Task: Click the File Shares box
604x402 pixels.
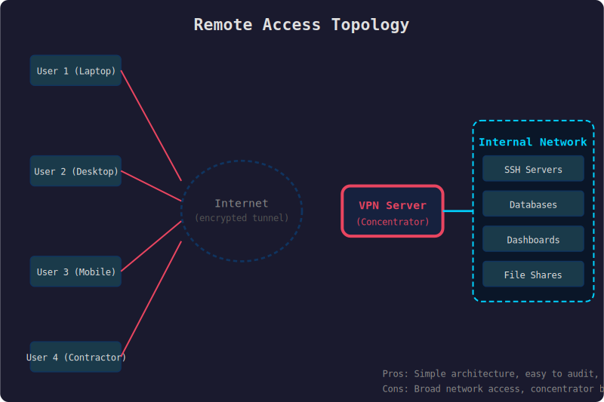Action: [x=533, y=274]
